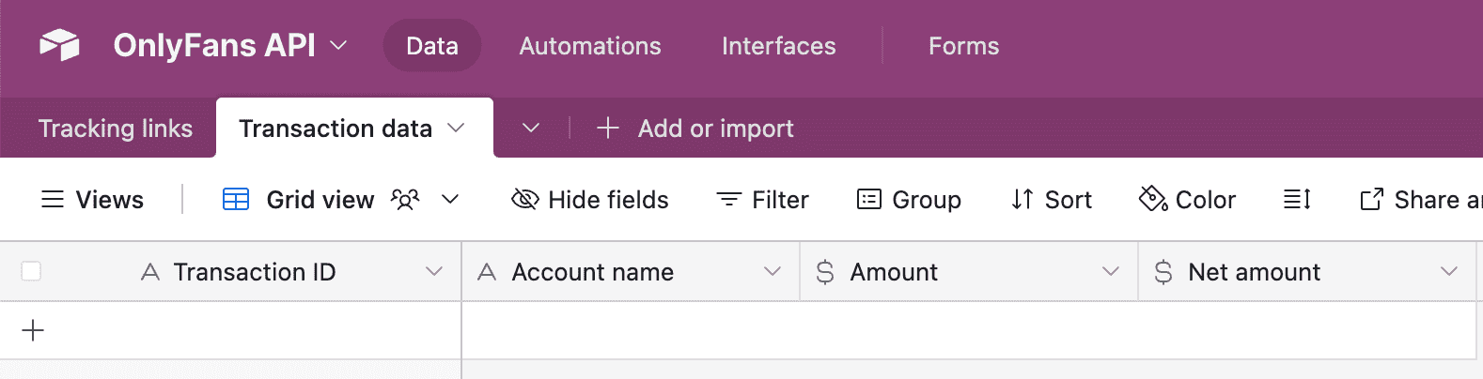Toggle the select all rows checkbox
Image resolution: width=1483 pixels, height=379 pixels.
coord(31,272)
